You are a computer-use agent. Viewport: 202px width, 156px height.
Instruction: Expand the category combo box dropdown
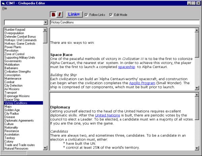pos(46,23)
